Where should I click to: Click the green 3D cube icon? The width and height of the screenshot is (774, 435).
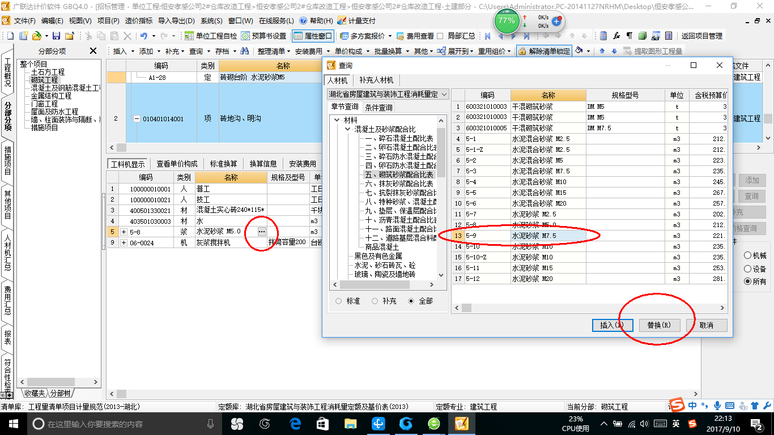point(643,36)
